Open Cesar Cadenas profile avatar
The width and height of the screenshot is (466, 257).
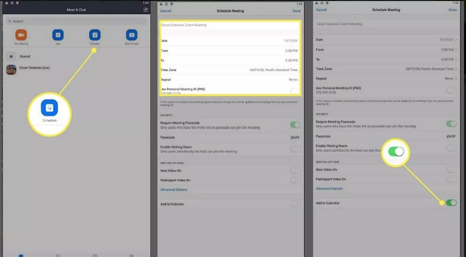coord(11,70)
